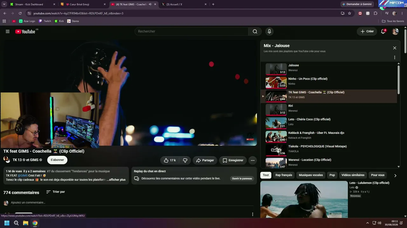Save the video with Enregistrer

pyautogui.click(x=233, y=160)
